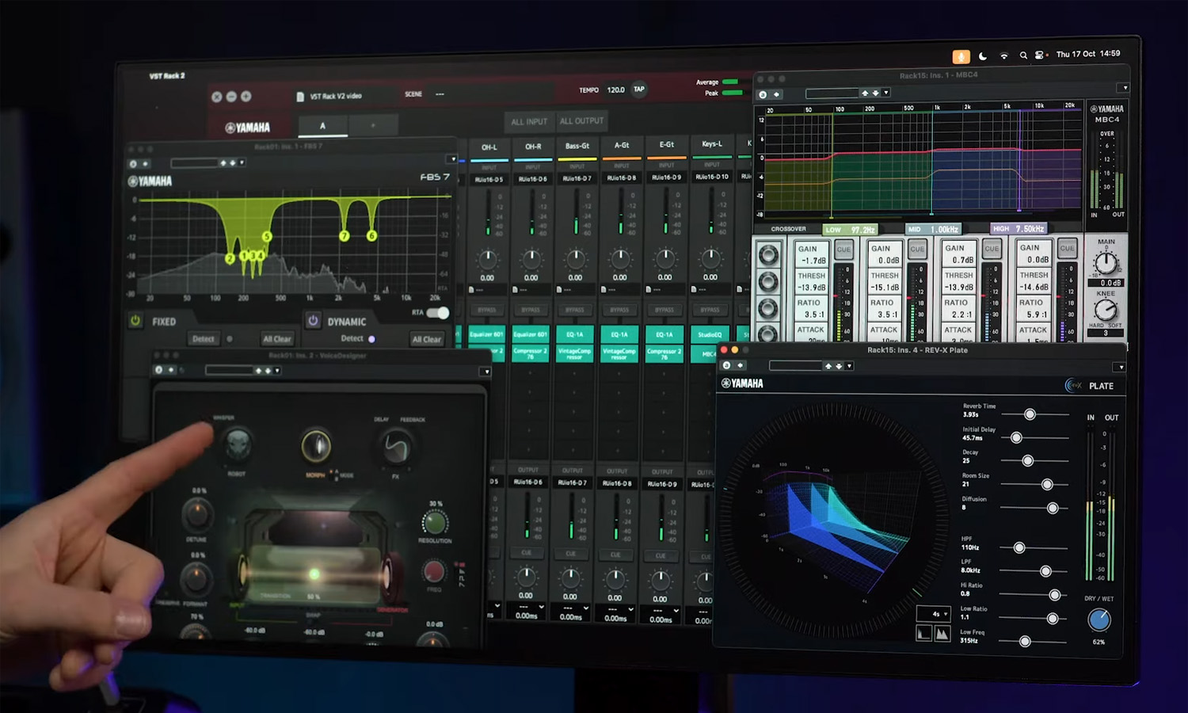Select filter node 5 on FBS 7 graph
The image size is (1188, 713).
267,237
